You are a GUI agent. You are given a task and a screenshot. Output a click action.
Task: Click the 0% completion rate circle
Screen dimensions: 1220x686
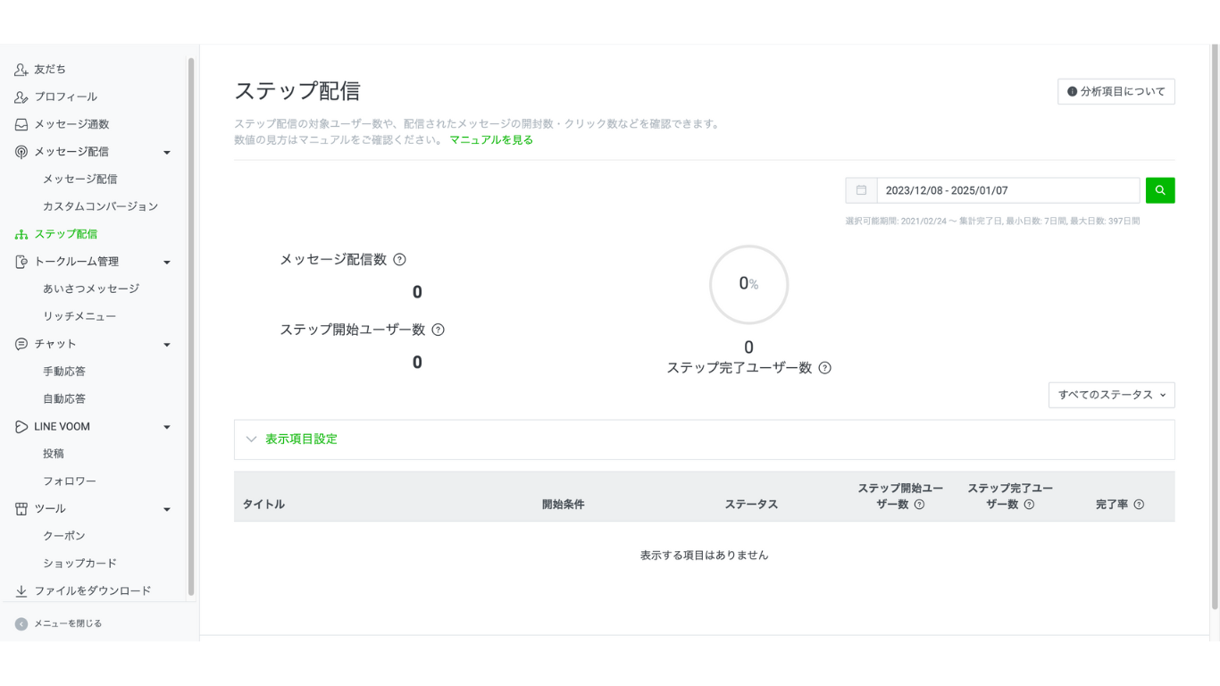748,284
